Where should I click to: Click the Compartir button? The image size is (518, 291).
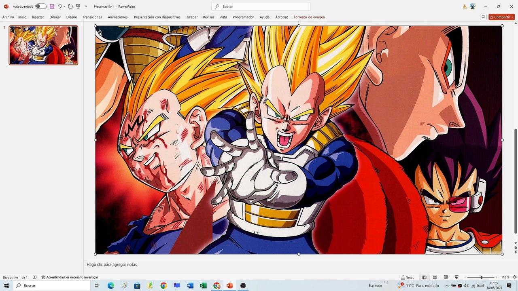coord(501,17)
